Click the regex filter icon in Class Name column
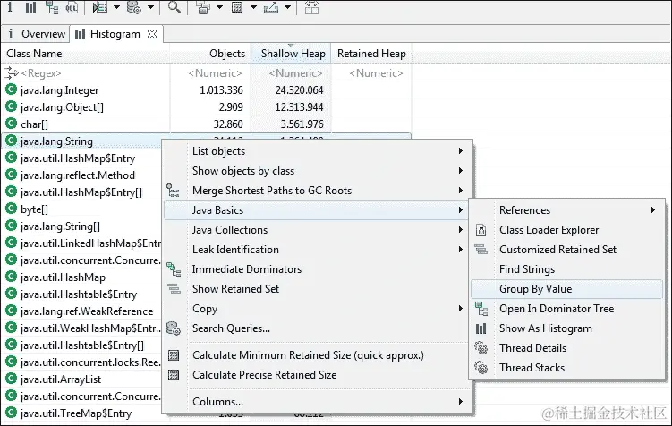This screenshot has width=672, height=426. click(x=12, y=72)
